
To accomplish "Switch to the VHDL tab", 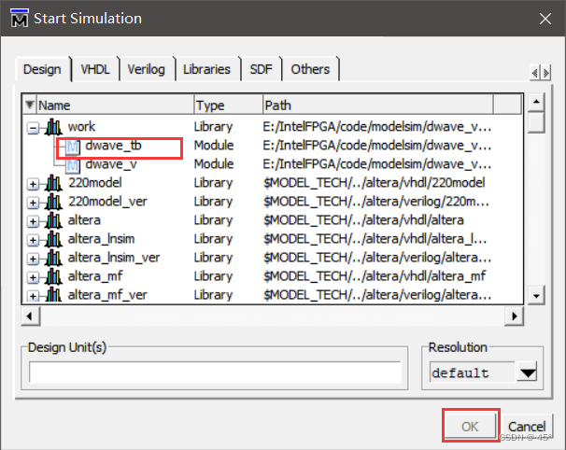I will (x=95, y=69).
